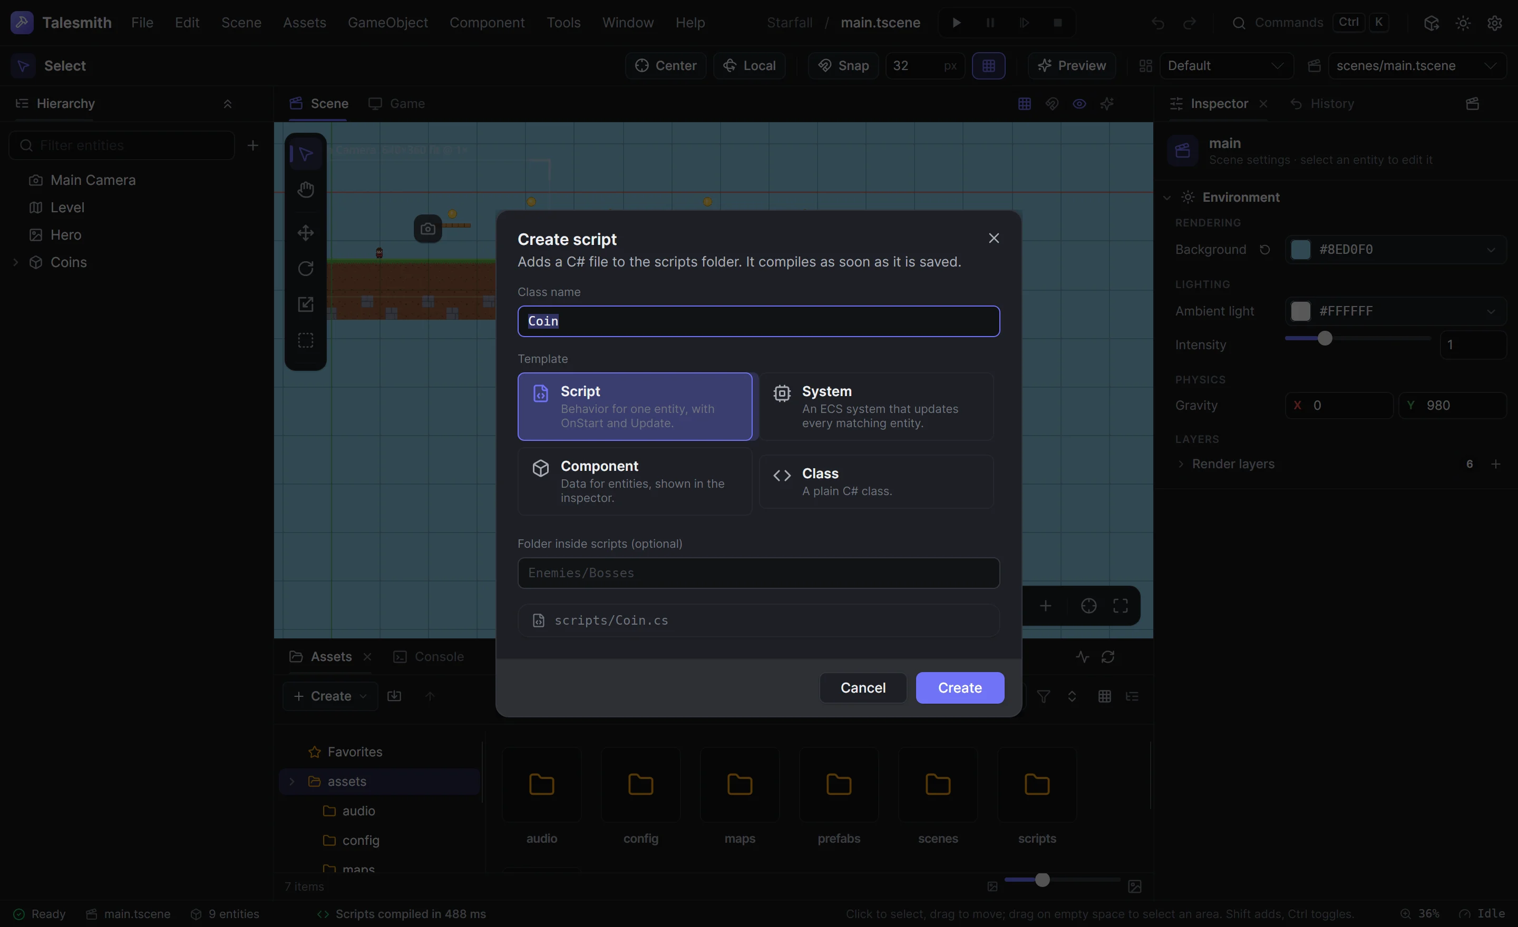The height and width of the screenshot is (927, 1518).
Task: Open the Component menu
Action: click(486, 23)
